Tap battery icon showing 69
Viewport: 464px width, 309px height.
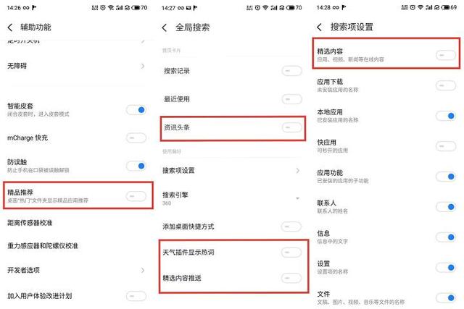coord(449,8)
